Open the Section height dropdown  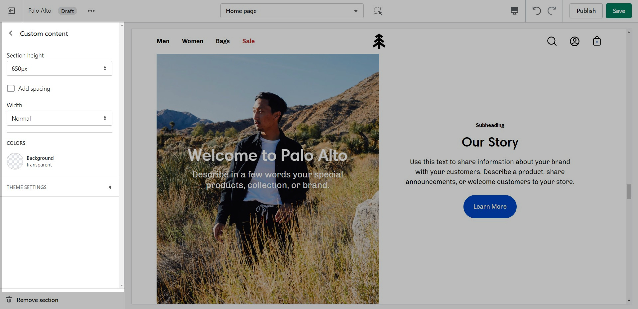(60, 68)
